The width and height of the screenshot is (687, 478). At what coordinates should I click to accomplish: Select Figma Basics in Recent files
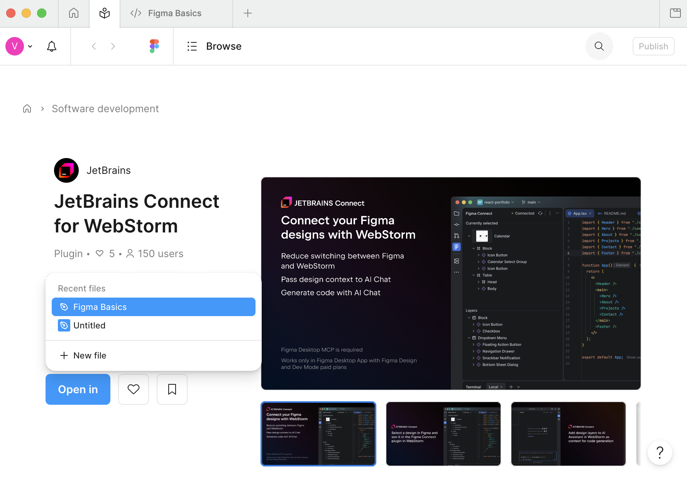(x=154, y=307)
